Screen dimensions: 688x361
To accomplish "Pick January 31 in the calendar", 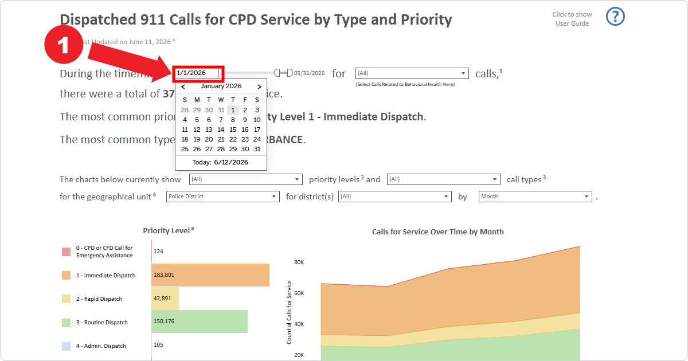I will coord(257,149).
